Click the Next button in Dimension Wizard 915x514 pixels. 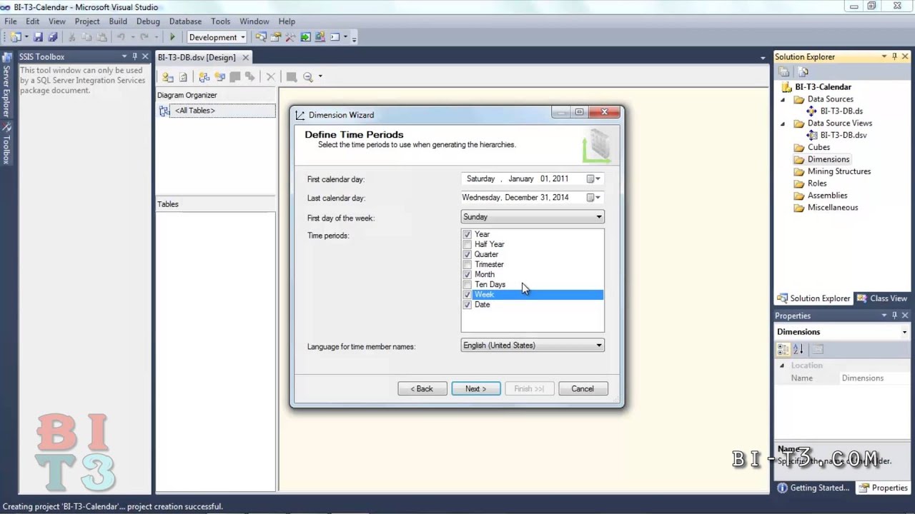tap(476, 389)
